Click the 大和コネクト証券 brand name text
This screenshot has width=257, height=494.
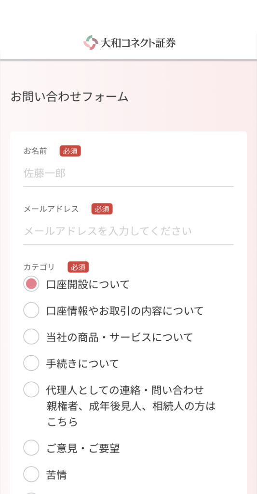click(x=138, y=42)
